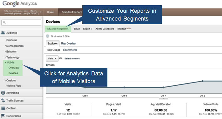Click the Audience people icon
222x119 pixels.
click(x=3, y=33)
